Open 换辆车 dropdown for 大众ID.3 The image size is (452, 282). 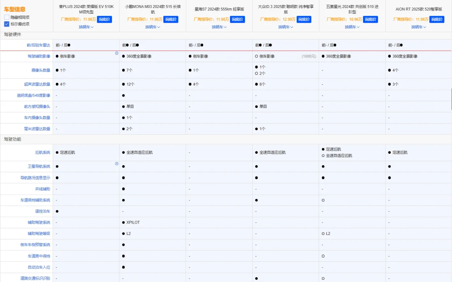click(x=285, y=27)
